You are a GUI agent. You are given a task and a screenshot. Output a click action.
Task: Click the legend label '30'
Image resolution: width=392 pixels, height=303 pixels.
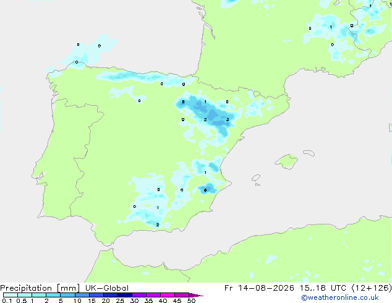pos(134,301)
